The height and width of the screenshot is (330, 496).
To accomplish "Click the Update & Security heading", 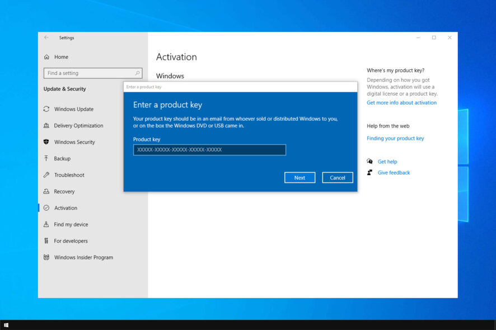I will [x=64, y=89].
